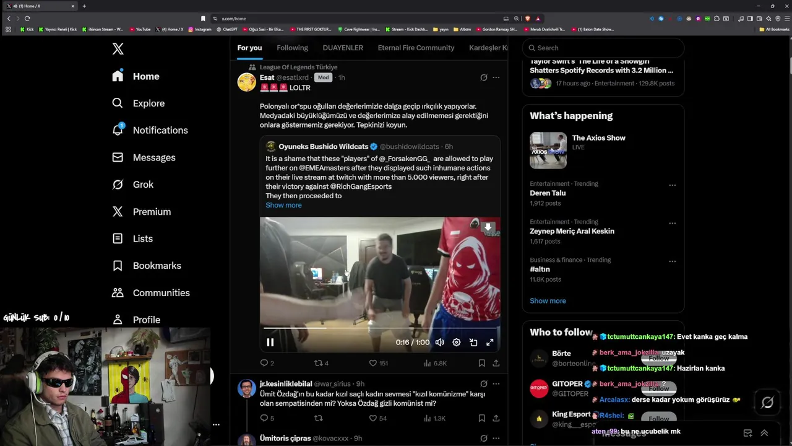
Task: Pause the video
Action: (x=270, y=343)
